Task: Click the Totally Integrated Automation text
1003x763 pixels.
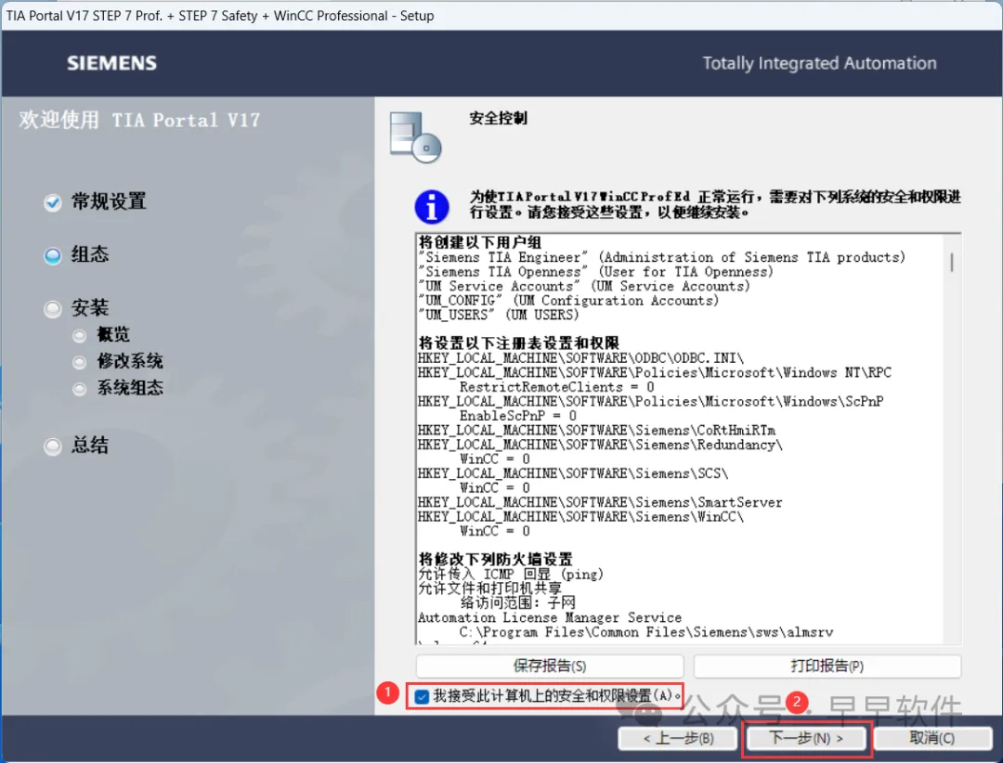Action: (x=819, y=63)
